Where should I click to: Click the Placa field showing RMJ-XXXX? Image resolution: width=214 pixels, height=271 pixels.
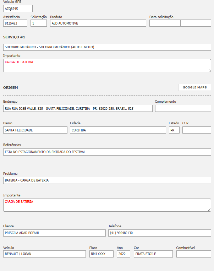tap(101, 254)
